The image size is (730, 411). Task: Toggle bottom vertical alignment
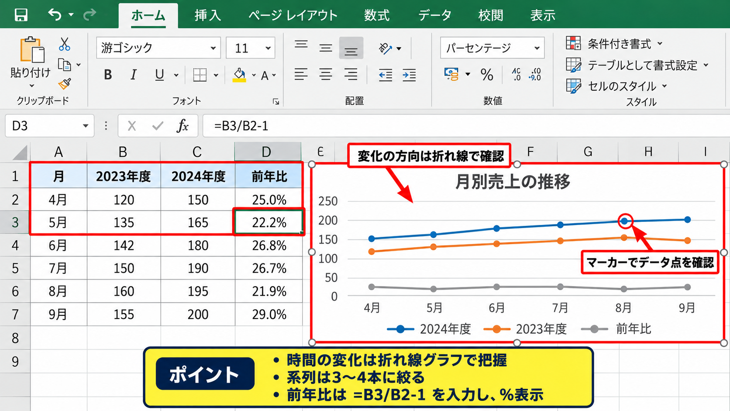click(351, 48)
